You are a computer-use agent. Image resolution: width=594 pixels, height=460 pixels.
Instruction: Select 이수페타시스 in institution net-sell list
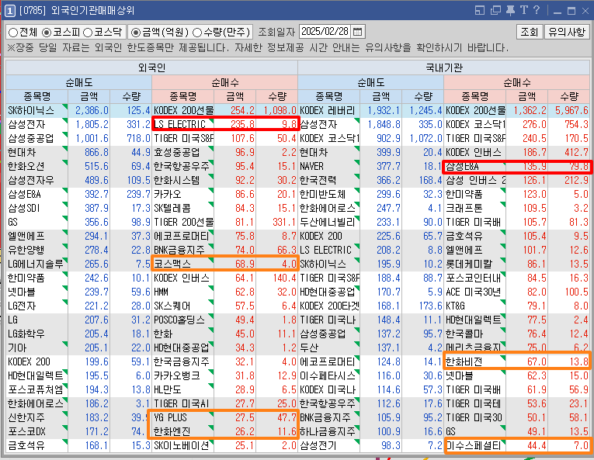[328, 376]
